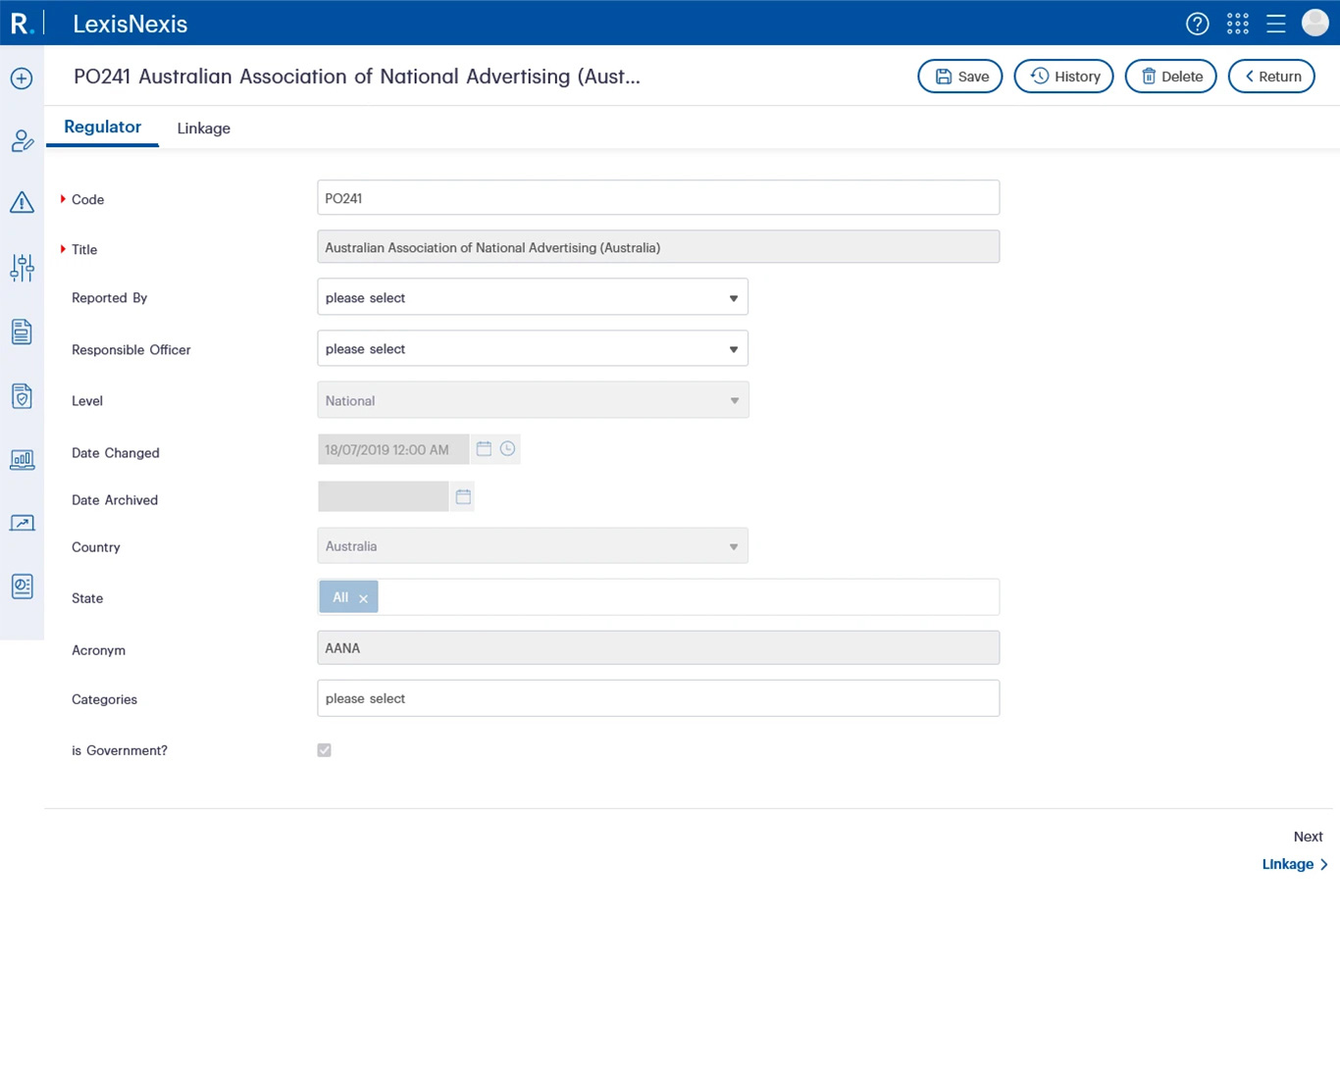Click the Code input field

658,198
